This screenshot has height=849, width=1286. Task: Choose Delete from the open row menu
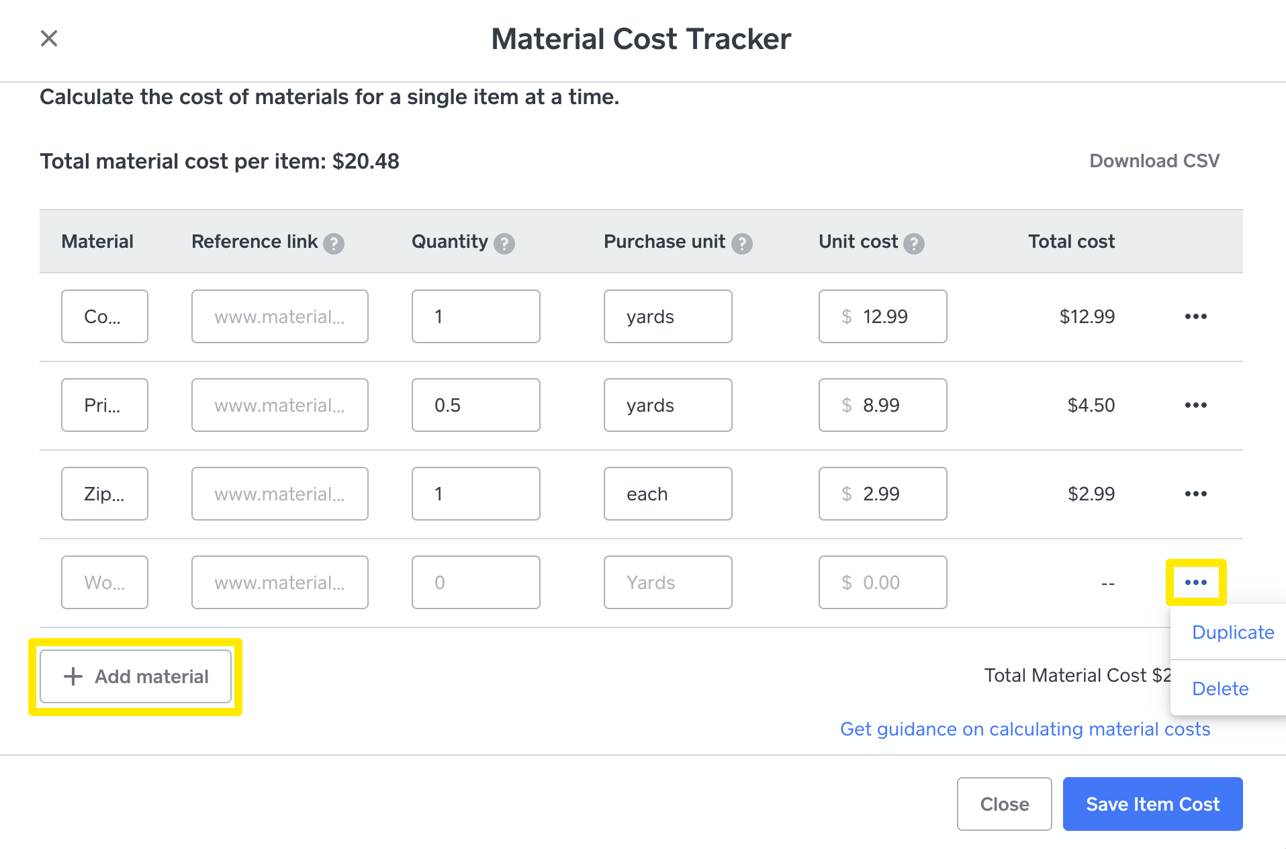(1220, 688)
